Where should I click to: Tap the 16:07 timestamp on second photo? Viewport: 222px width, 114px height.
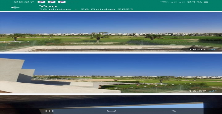click(x=197, y=91)
